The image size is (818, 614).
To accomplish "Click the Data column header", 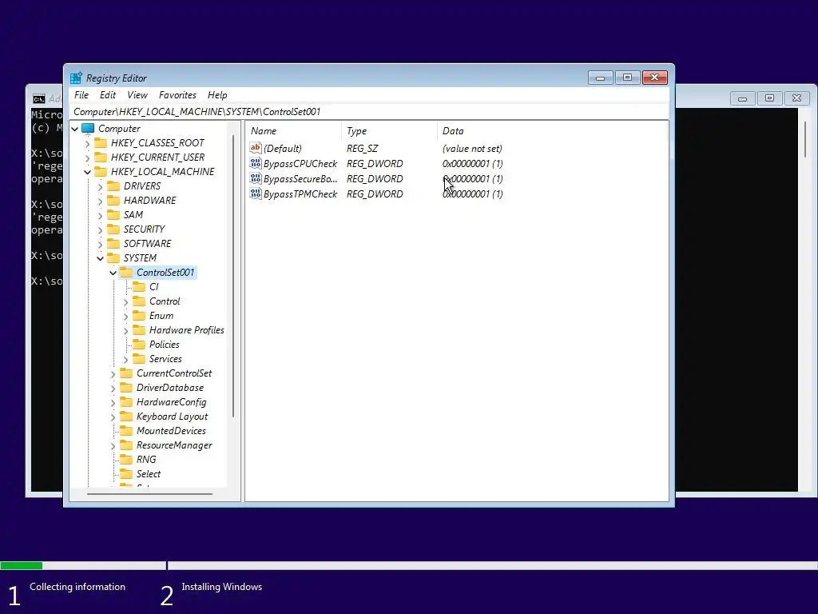I will click(x=552, y=131).
